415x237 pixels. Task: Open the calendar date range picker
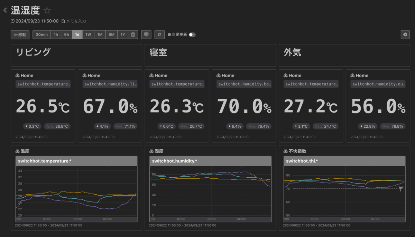[x=133, y=34]
